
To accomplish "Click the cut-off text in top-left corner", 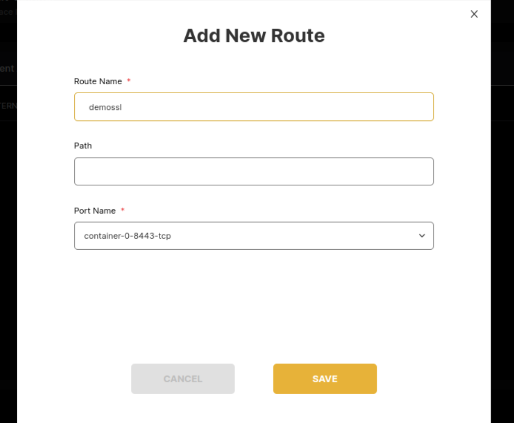I will tap(6, 12).
